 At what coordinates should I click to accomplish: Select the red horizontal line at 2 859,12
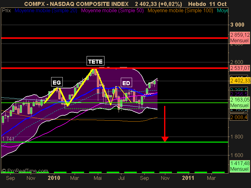115,38
